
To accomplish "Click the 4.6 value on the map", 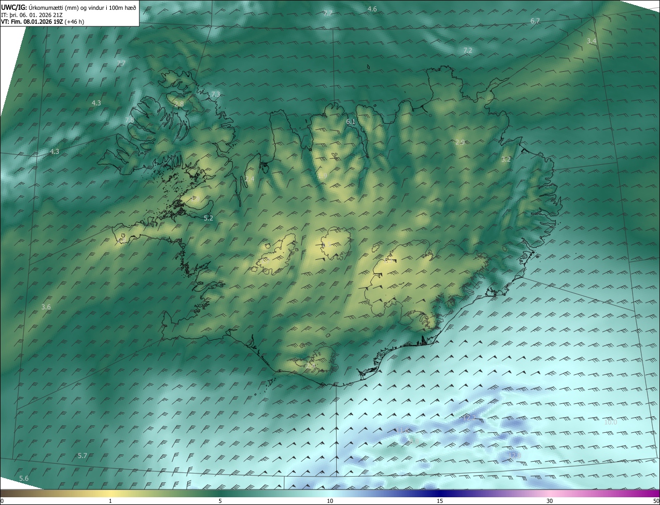I will [372, 9].
